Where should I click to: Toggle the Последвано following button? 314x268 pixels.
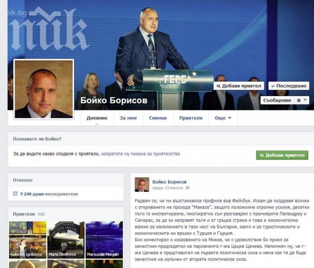289,86
